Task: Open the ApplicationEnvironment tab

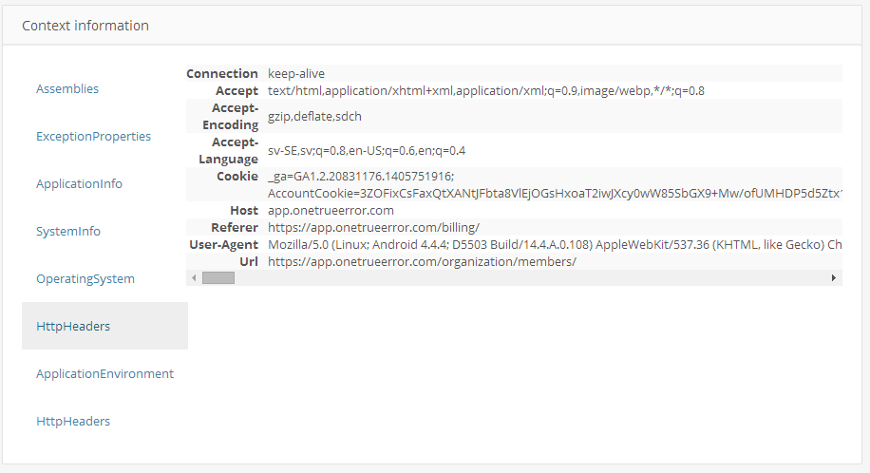Action: click(104, 373)
